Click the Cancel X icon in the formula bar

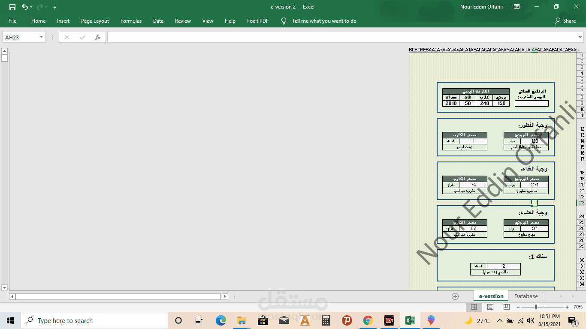point(67,37)
